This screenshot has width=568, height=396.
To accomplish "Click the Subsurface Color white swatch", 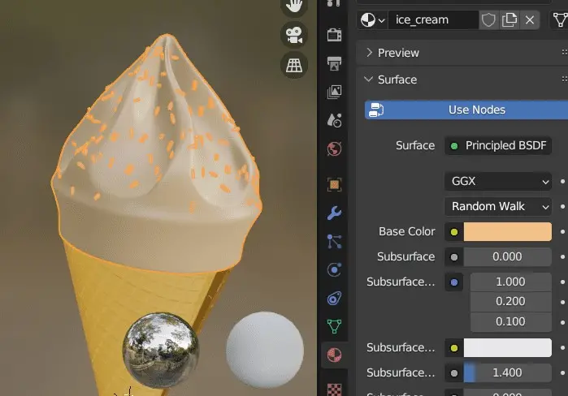I will [508, 348].
